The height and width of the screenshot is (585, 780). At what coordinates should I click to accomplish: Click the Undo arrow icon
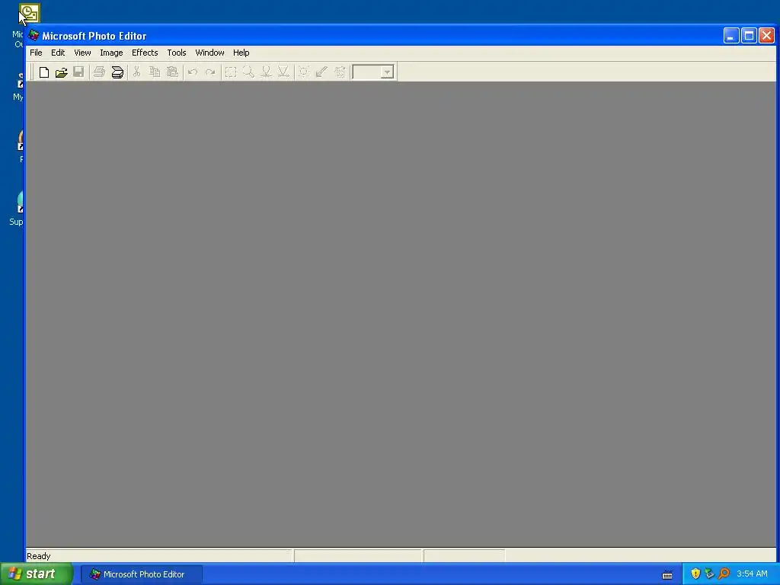193,72
